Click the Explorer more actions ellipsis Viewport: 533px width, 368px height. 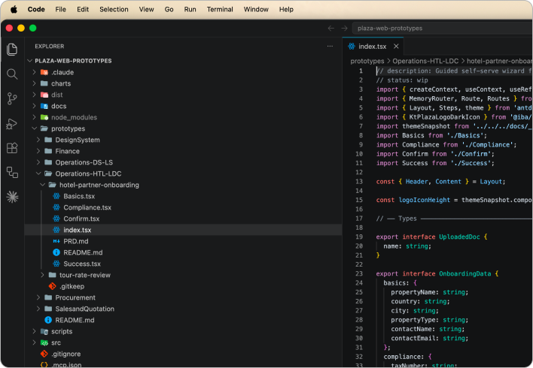pyautogui.click(x=330, y=46)
